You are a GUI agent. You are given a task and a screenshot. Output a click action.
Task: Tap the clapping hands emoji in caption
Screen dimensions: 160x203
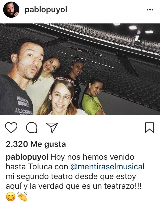click(x=22, y=196)
